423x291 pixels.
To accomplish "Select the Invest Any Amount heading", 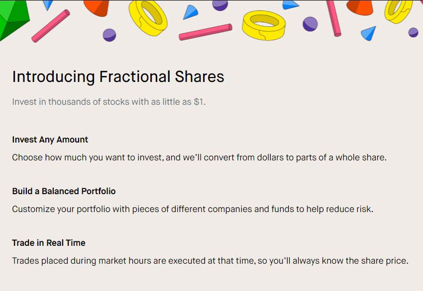I will [50, 140].
